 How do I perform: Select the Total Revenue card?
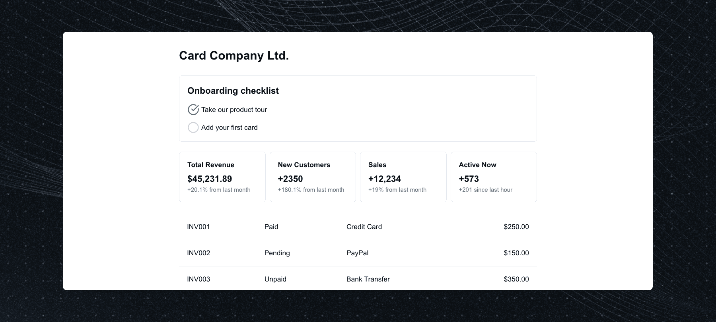pos(222,177)
